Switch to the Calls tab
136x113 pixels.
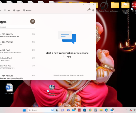(7, 10)
